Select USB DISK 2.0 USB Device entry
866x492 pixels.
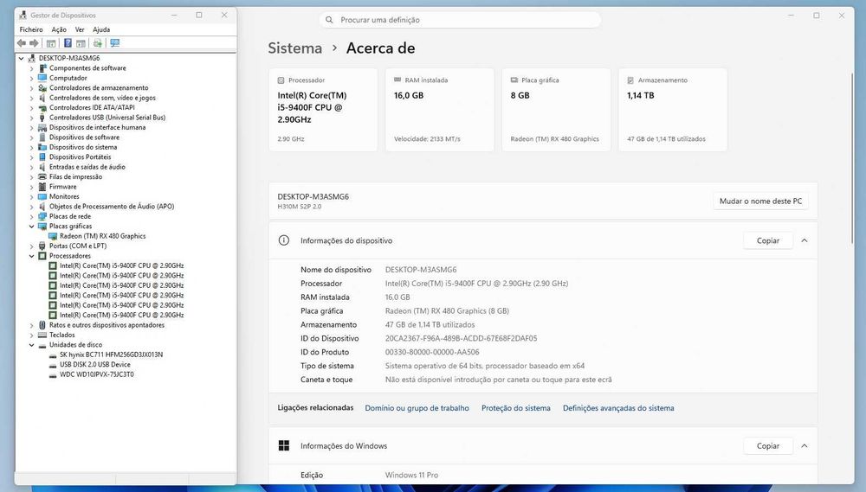(95, 365)
